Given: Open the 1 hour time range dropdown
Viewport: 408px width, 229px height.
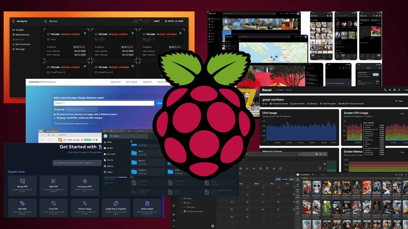Looking at the screenshot, I should pyautogui.click(x=399, y=101).
